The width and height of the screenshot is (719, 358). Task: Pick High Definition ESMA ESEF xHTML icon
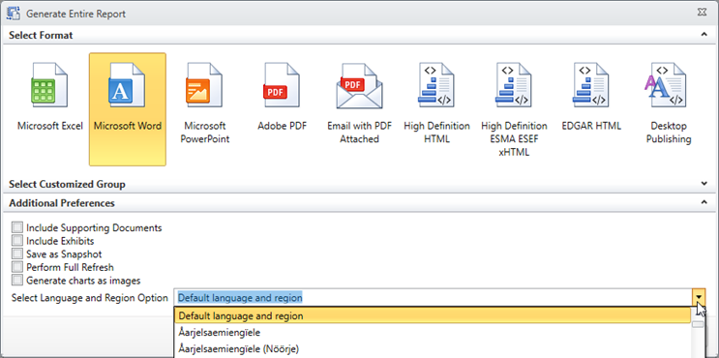(x=514, y=86)
